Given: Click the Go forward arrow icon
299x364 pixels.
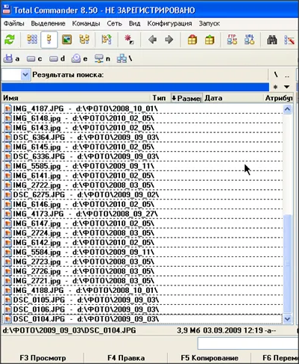Looking at the screenshot, I should click(169, 40).
